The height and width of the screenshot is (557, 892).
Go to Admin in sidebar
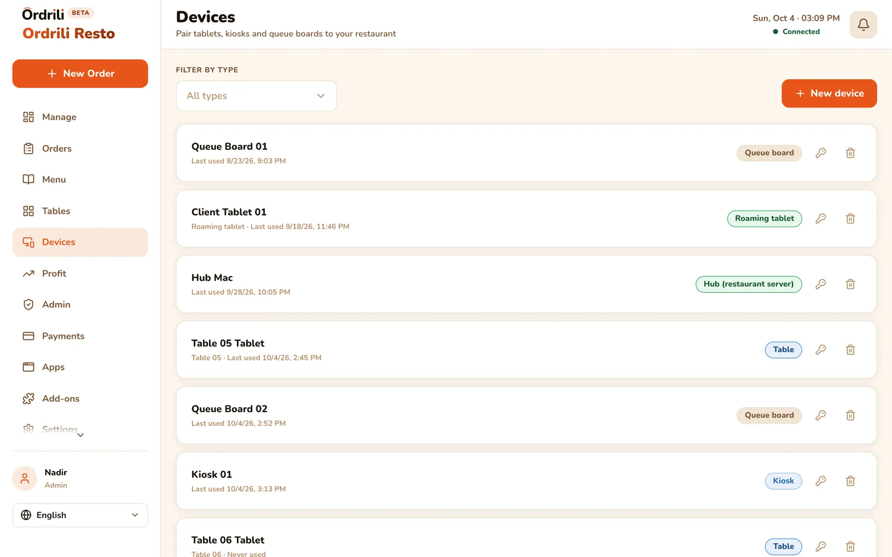pyautogui.click(x=80, y=305)
